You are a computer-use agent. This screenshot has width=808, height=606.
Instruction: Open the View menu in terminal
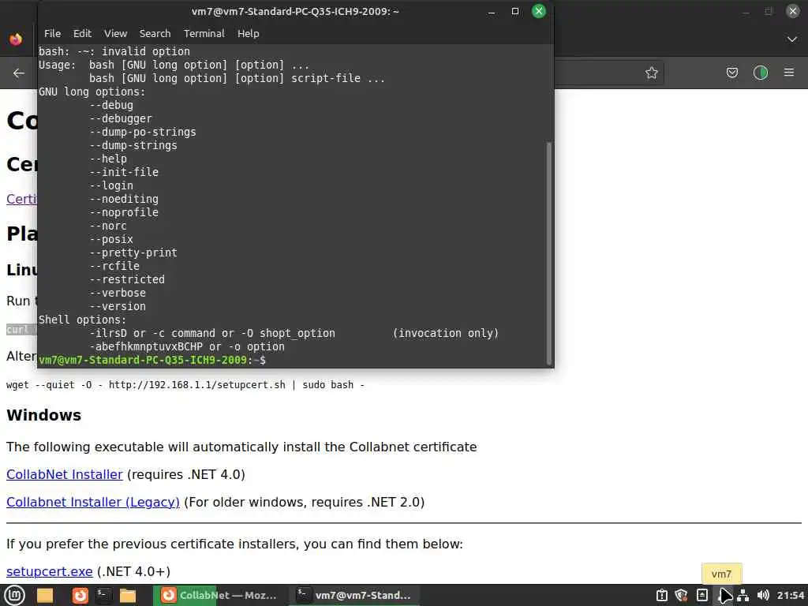pos(115,33)
